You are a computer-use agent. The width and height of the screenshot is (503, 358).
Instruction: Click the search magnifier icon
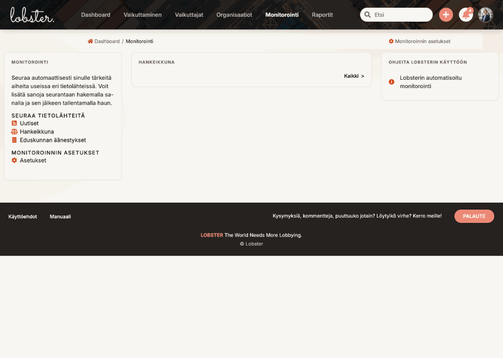click(367, 15)
